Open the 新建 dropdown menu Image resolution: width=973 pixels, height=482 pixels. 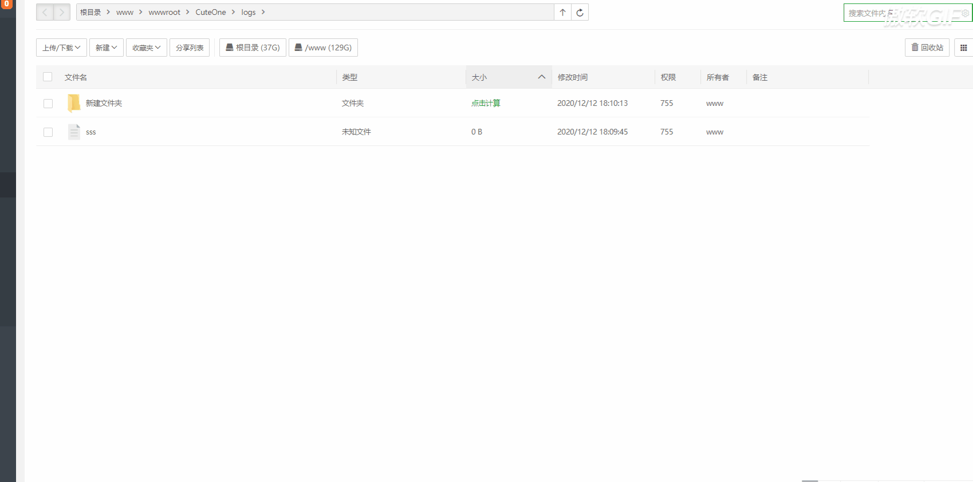106,48
